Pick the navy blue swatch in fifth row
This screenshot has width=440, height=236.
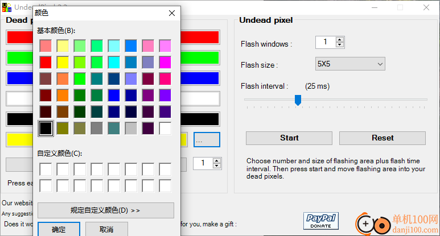(x=114, y=112)
